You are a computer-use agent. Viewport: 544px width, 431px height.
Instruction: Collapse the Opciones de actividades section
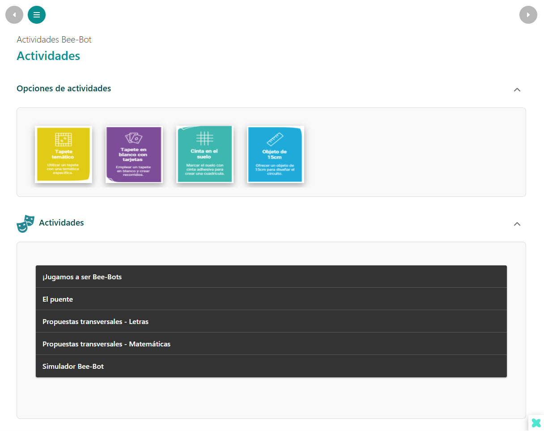[x=517, y=90]
